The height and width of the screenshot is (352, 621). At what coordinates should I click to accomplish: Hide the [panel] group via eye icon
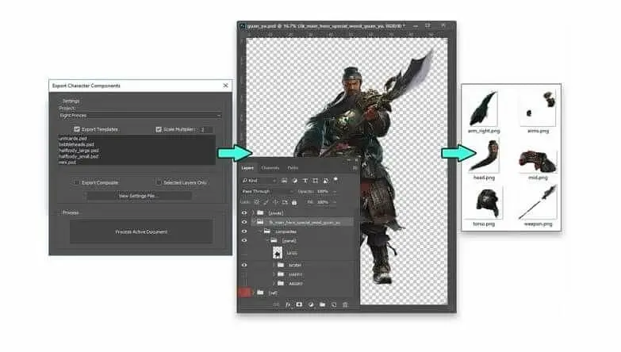pos(244,240)
